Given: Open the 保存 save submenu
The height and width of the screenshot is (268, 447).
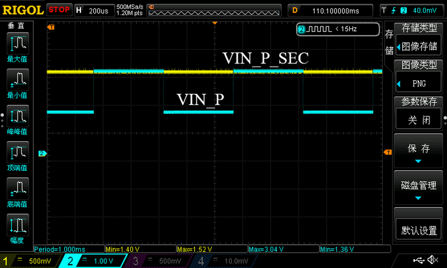Looking at the screenshot, I should 418,151.
